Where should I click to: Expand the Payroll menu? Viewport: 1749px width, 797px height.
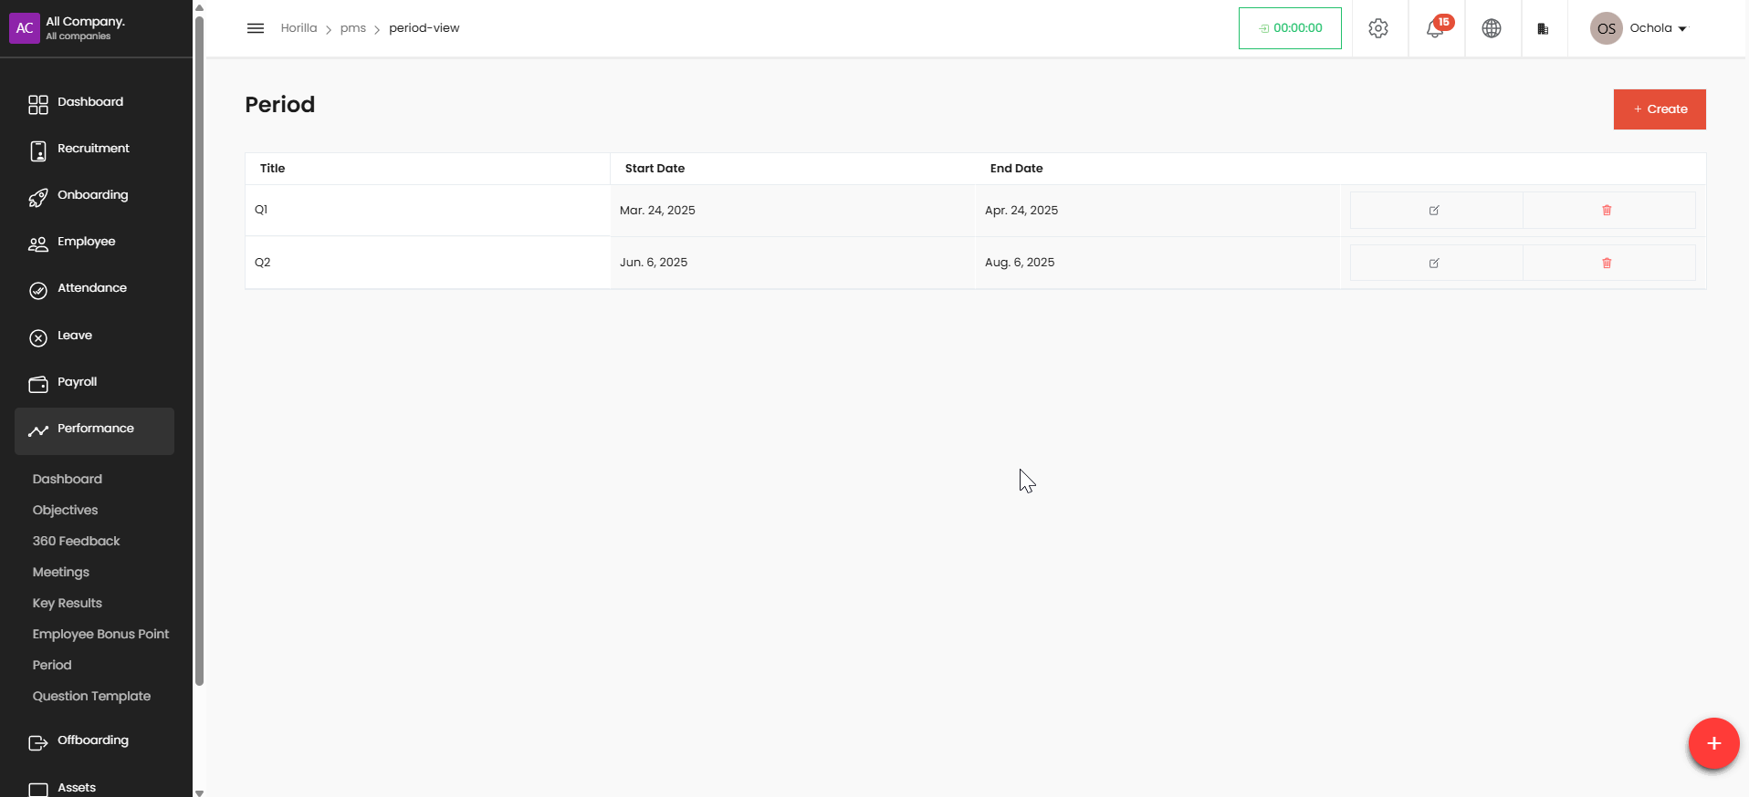tap(94, 383)
